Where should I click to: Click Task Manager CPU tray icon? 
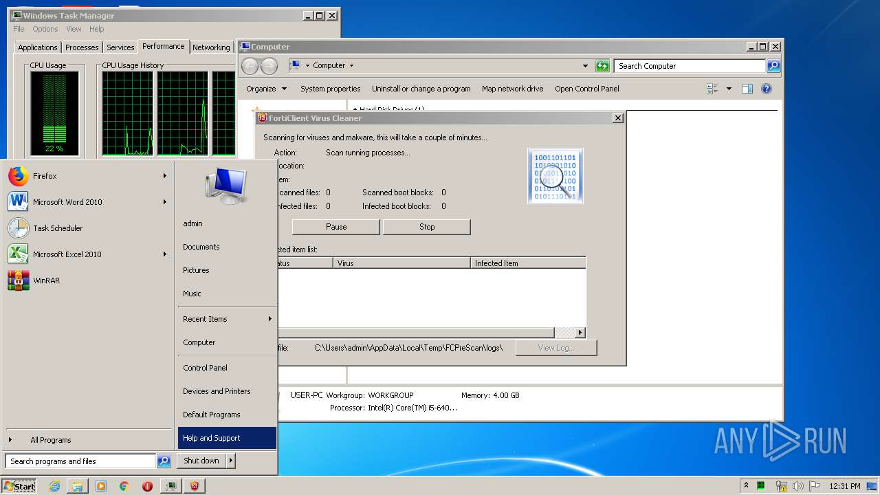[761, 486]
